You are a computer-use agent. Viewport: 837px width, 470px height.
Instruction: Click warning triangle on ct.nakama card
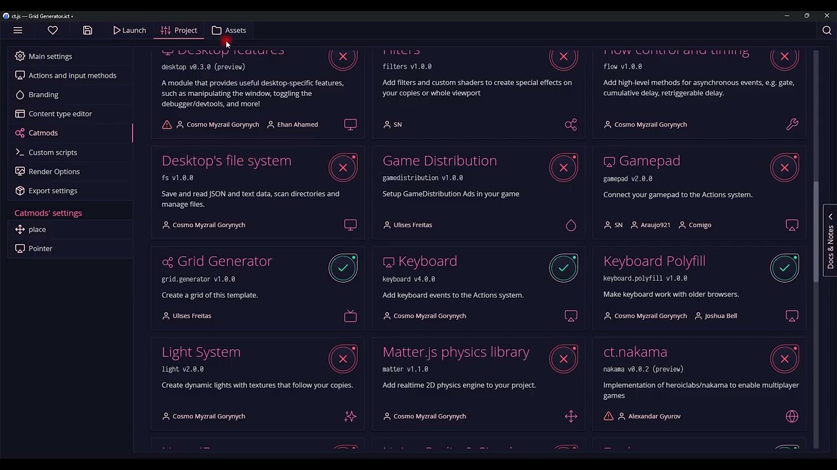click(609, 416)
